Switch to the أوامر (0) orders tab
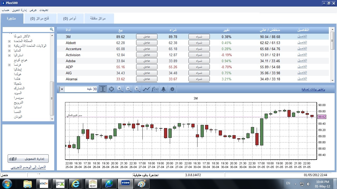337x189 pixels. (x=70, y=19)
